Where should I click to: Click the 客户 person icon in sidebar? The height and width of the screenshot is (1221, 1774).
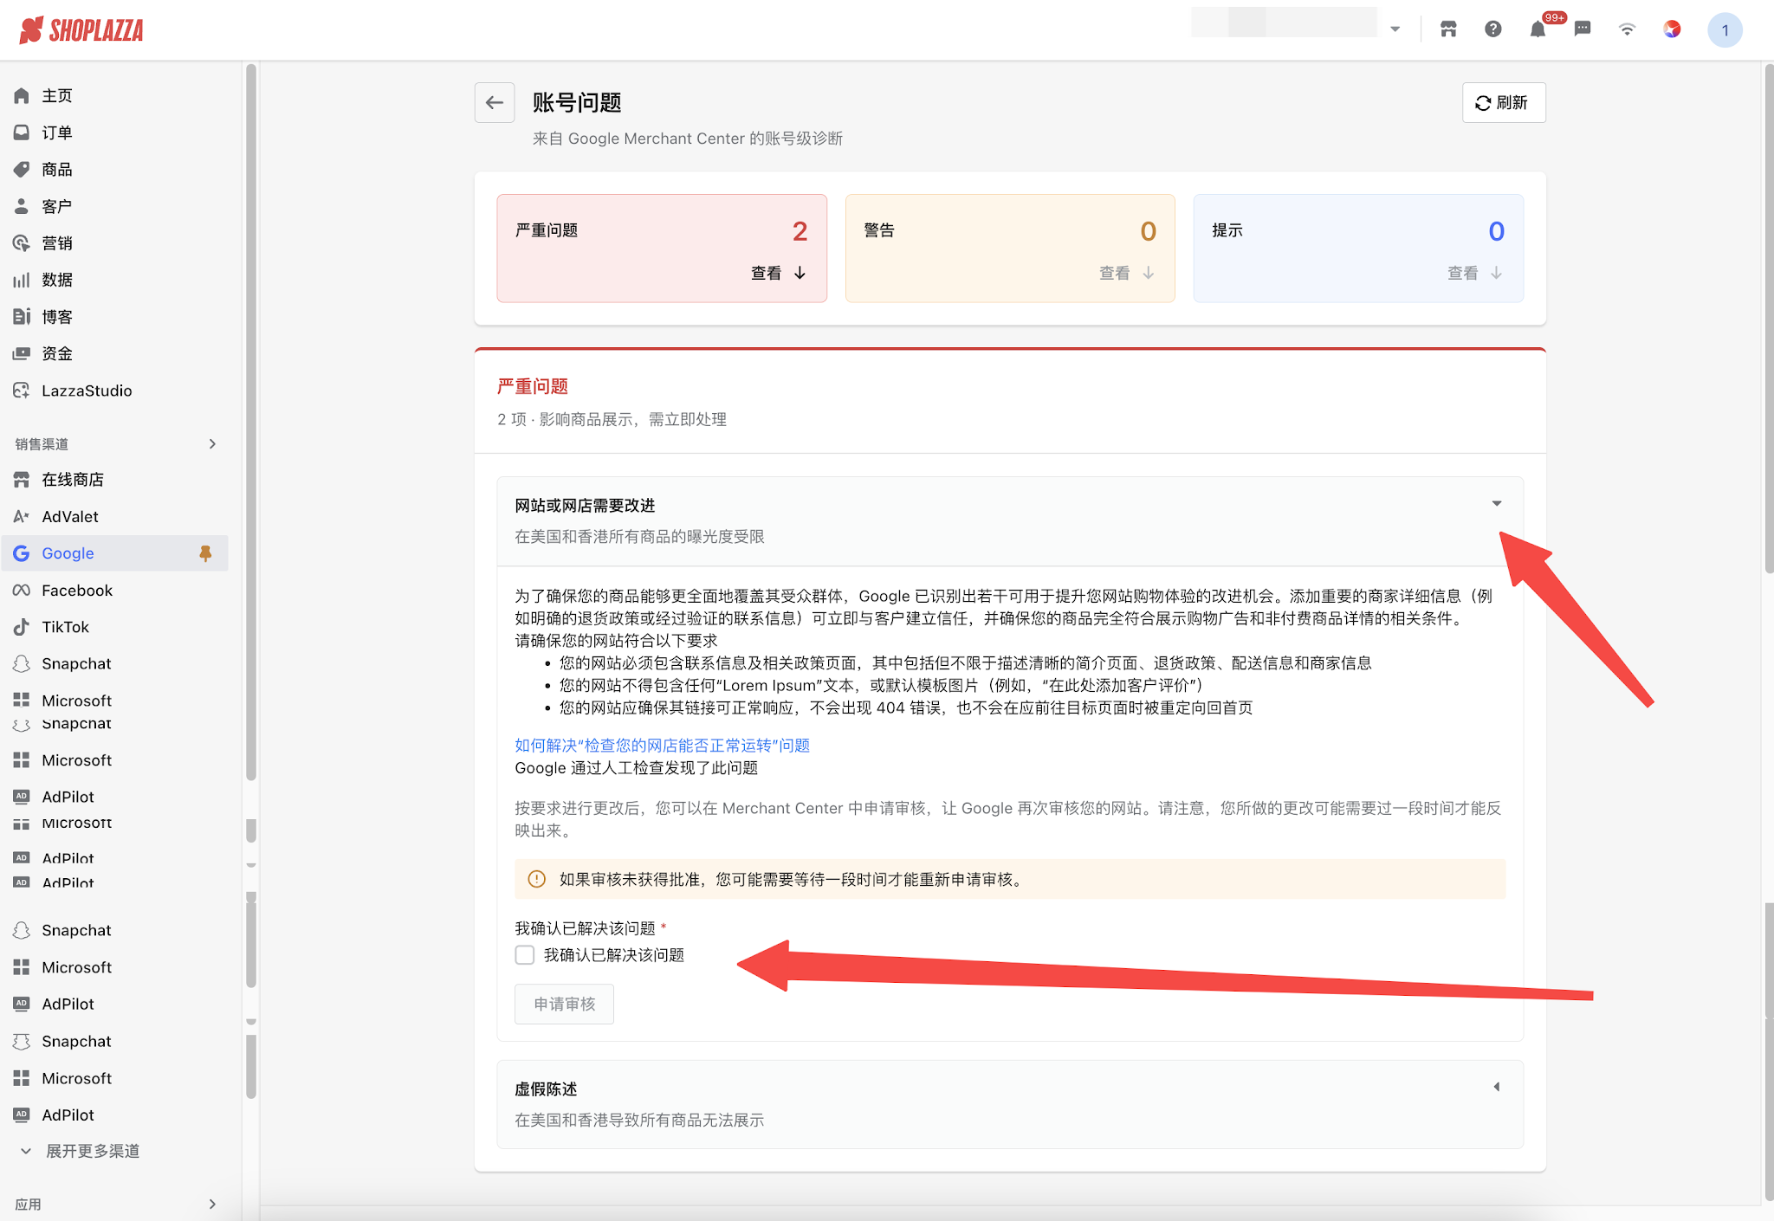click(22, 206)
